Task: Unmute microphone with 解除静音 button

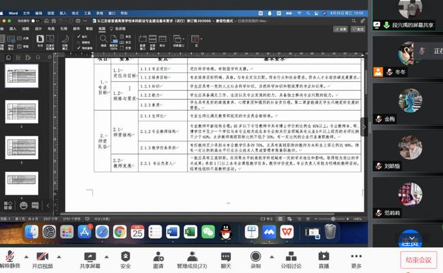Action: pos(9,257)
